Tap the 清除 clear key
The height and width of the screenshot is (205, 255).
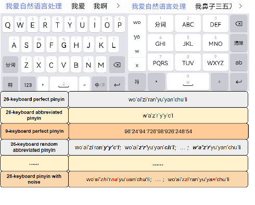[239, 43]
